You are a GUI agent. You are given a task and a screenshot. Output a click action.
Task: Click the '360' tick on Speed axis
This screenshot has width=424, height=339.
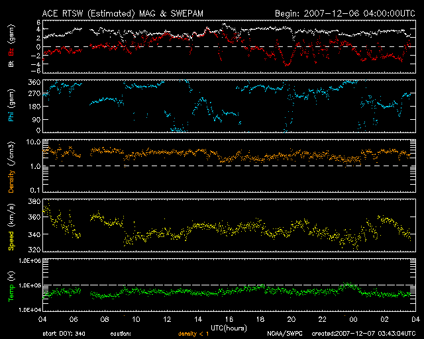[x=34, y=217]
